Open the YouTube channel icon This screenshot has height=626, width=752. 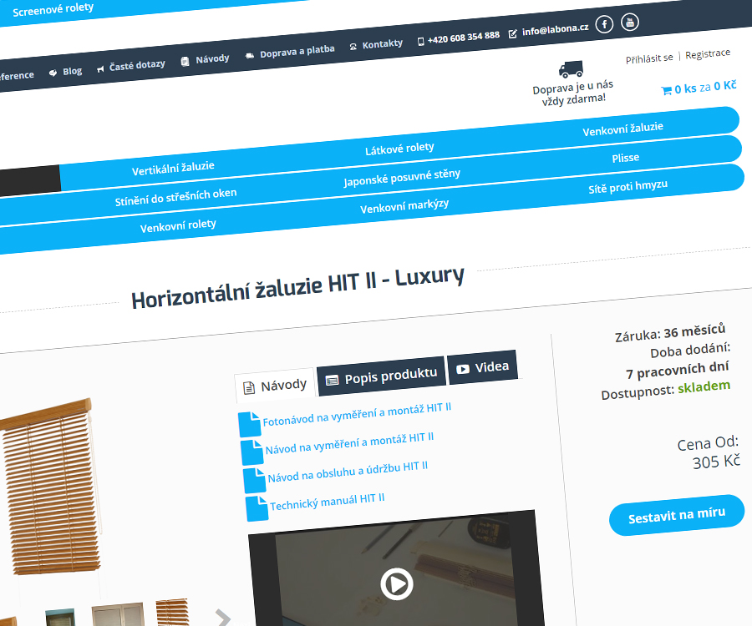630,22
